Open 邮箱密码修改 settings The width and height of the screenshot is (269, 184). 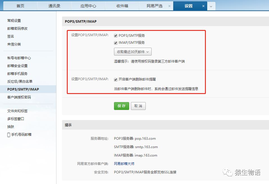pos(17,28)
